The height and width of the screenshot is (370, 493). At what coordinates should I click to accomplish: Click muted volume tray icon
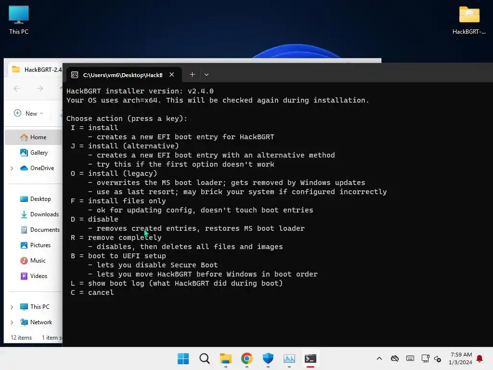point(437,358)
